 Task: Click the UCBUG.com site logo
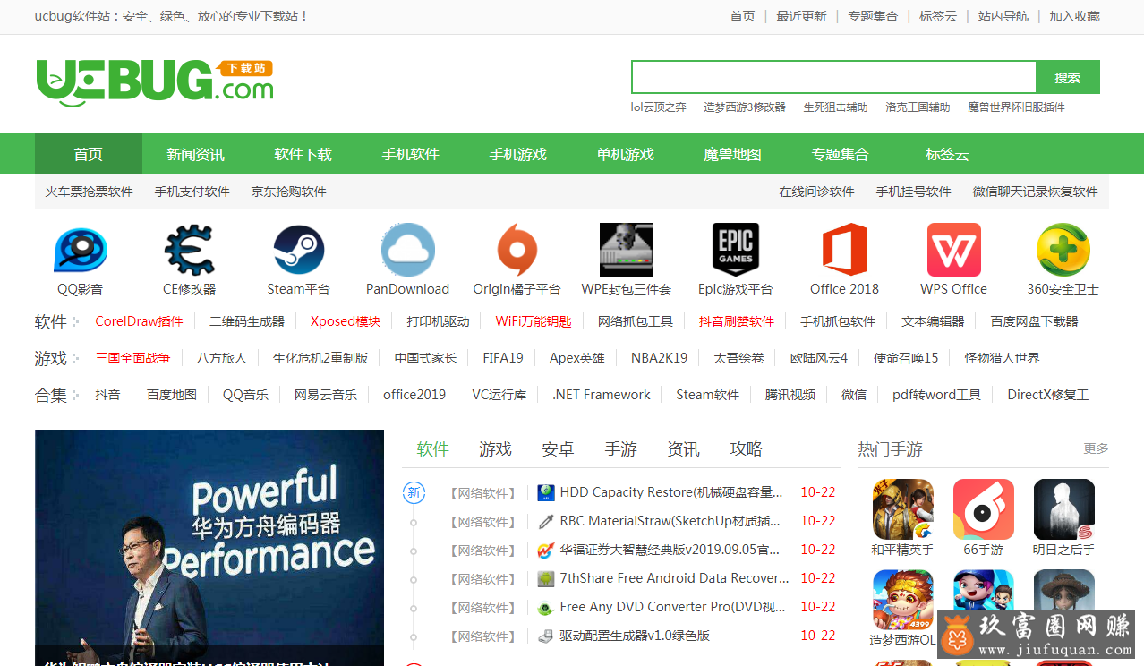[155, 83]
